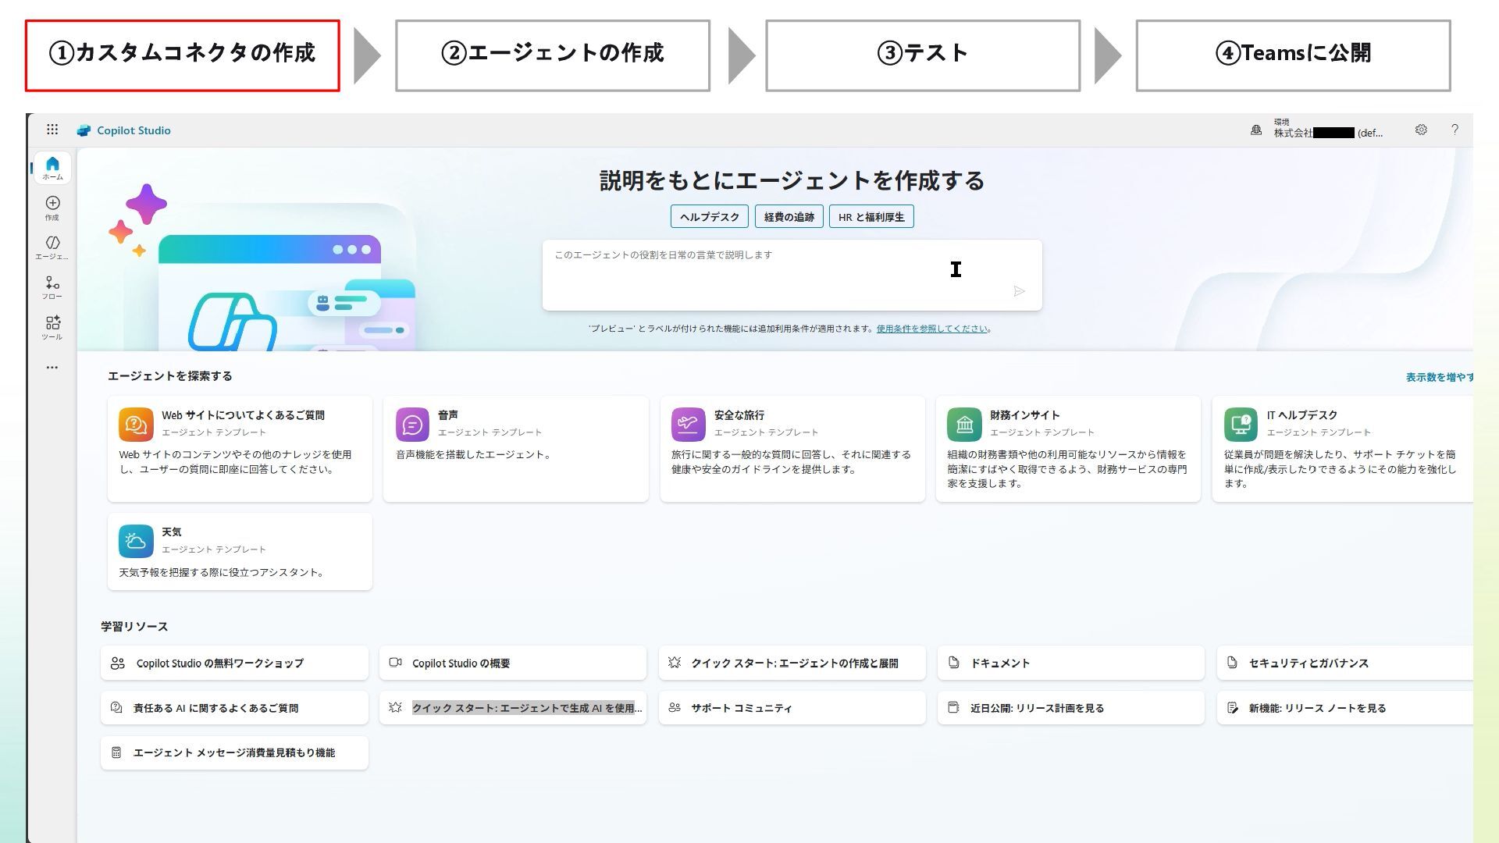
Task: Open the 財務インサイト template card
Action: click(x=1068, y=449)
